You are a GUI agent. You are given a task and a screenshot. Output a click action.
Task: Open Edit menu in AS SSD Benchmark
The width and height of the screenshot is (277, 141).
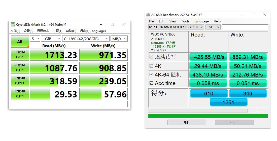click(162, 21)
